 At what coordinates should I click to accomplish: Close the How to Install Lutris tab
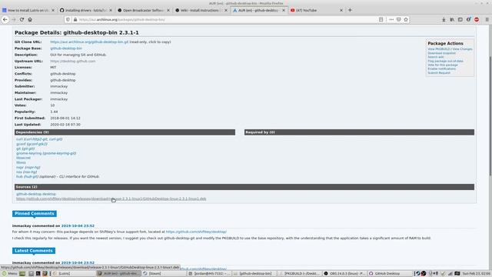coord(53,10)
